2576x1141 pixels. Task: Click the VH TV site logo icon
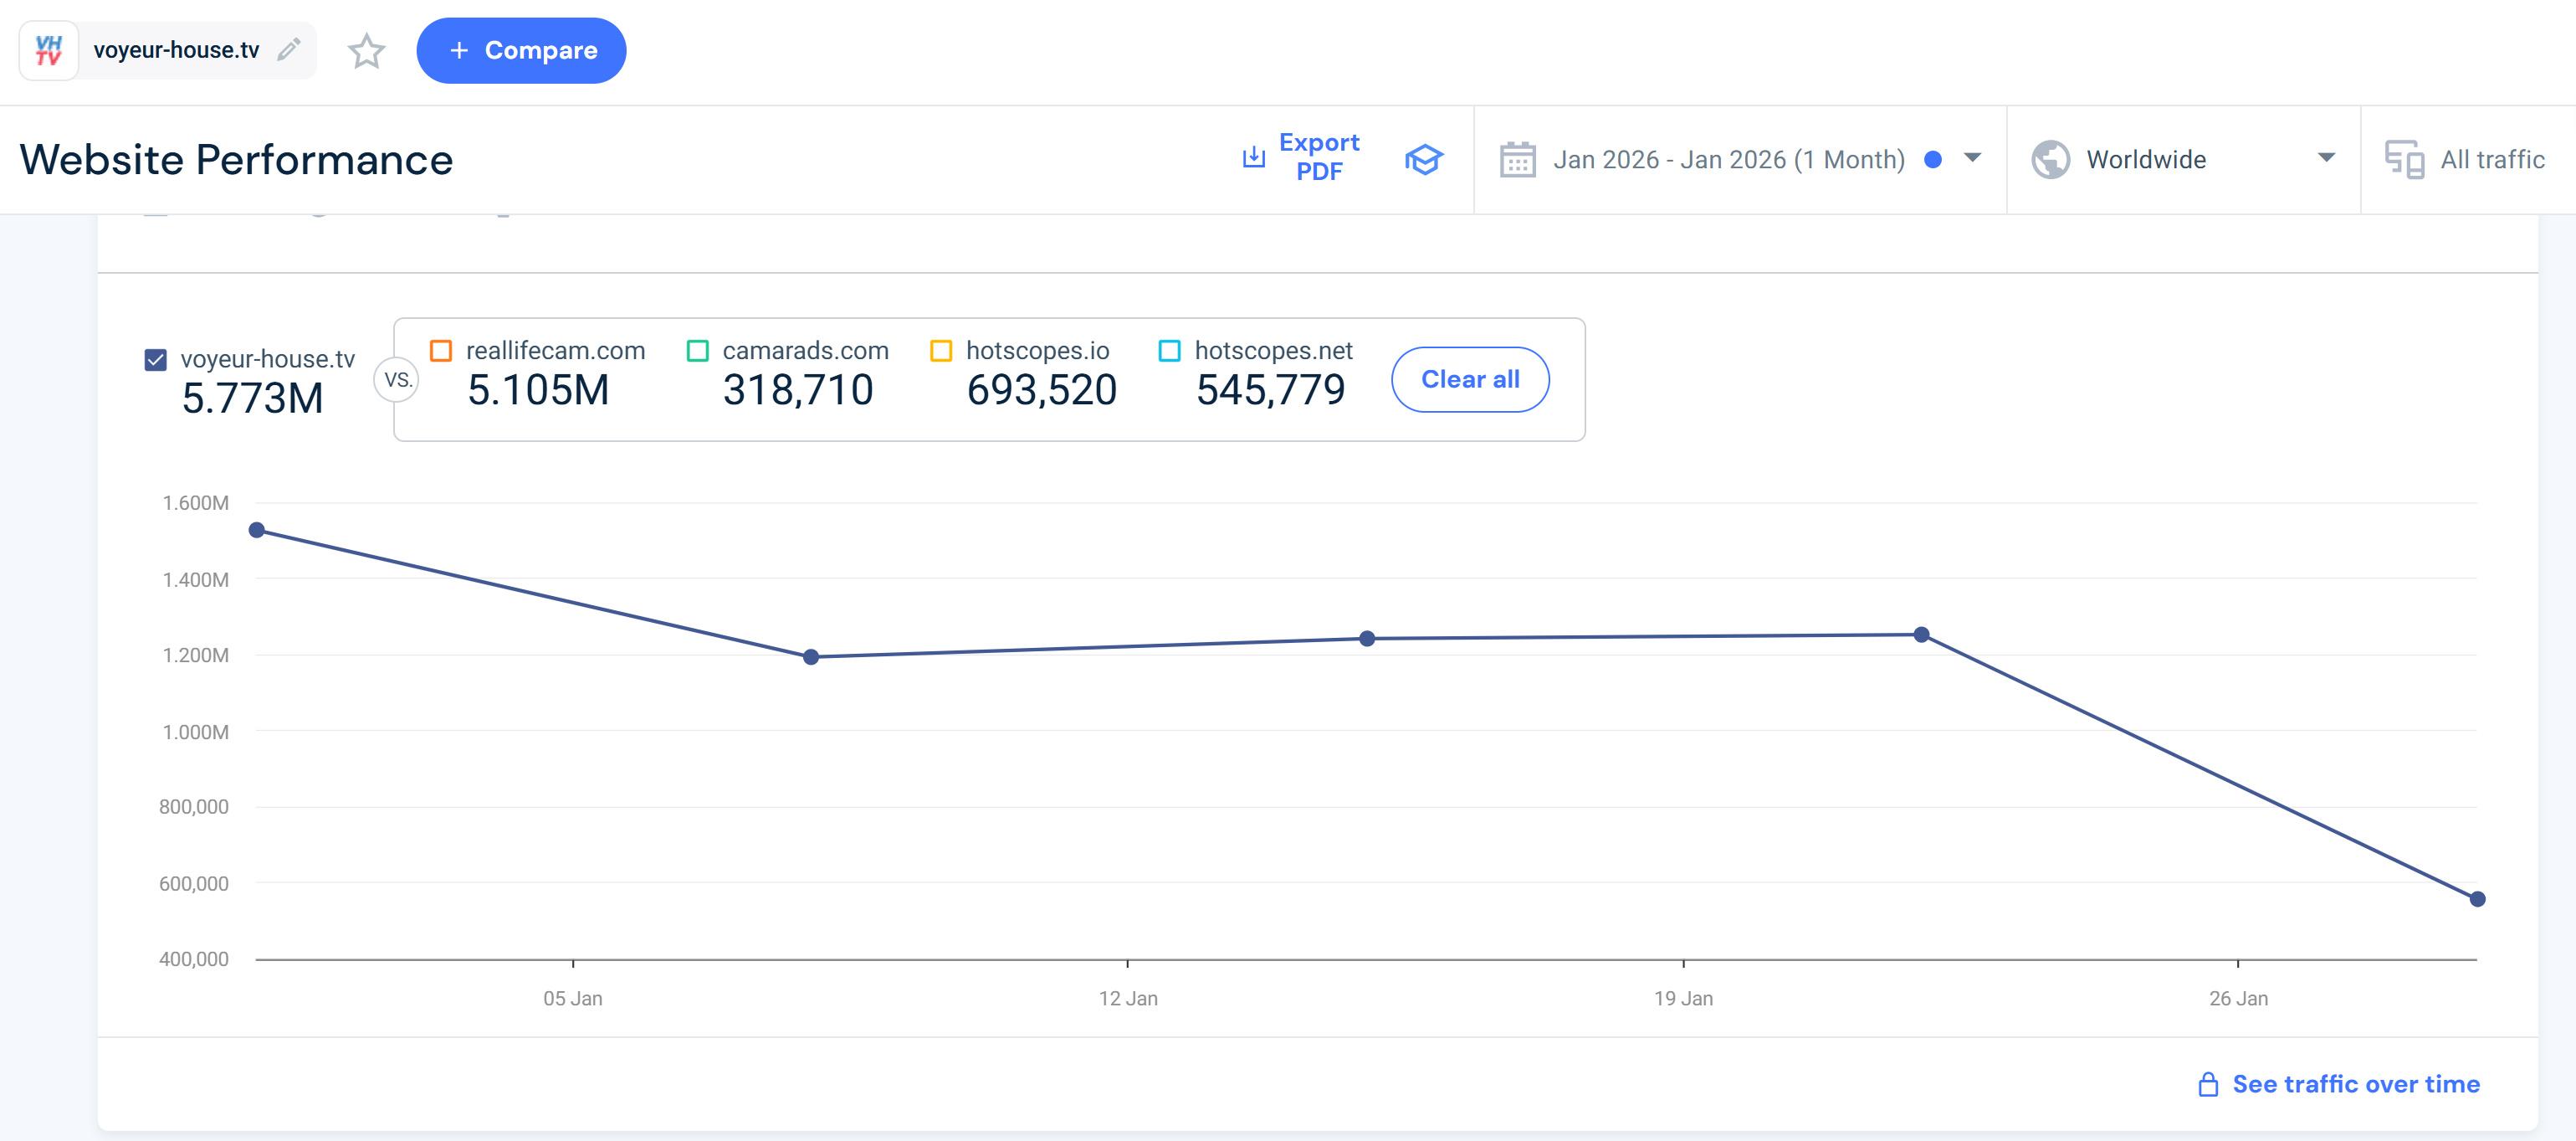pyautogui.click(x=49, y=50)
